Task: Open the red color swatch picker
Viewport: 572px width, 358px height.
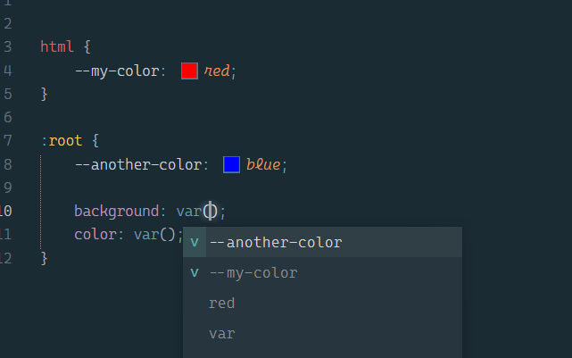Action: tap(189, 71)
